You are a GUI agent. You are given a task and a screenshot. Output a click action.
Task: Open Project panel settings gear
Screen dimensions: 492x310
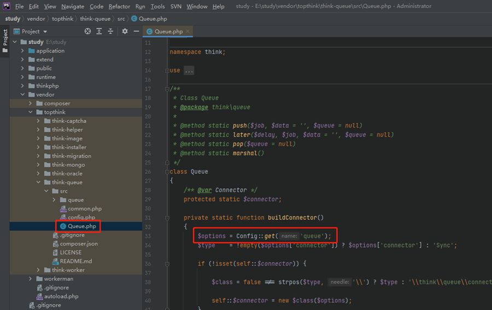(125, 31)
